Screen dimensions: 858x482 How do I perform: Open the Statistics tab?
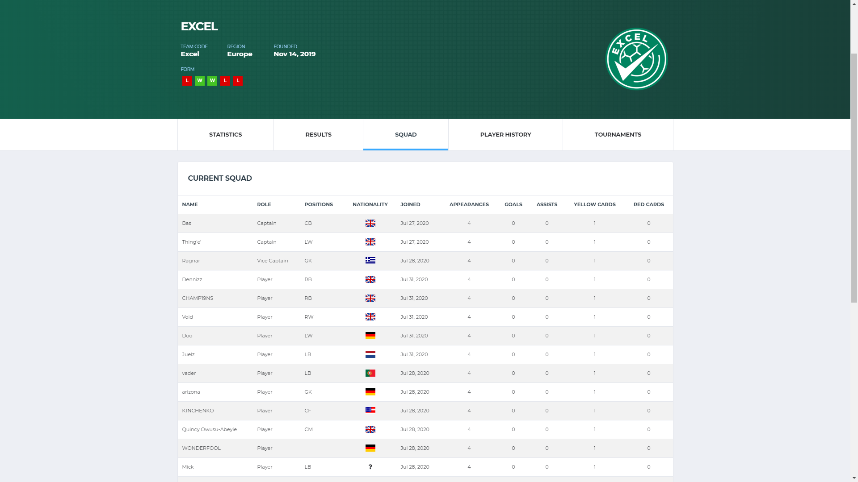click(225, 134)
